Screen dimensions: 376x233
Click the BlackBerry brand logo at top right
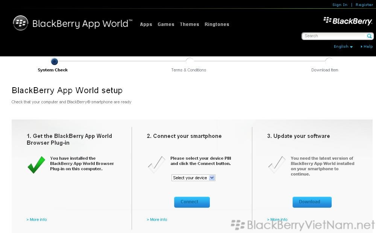pyautogui.click(x=348, y=21)
